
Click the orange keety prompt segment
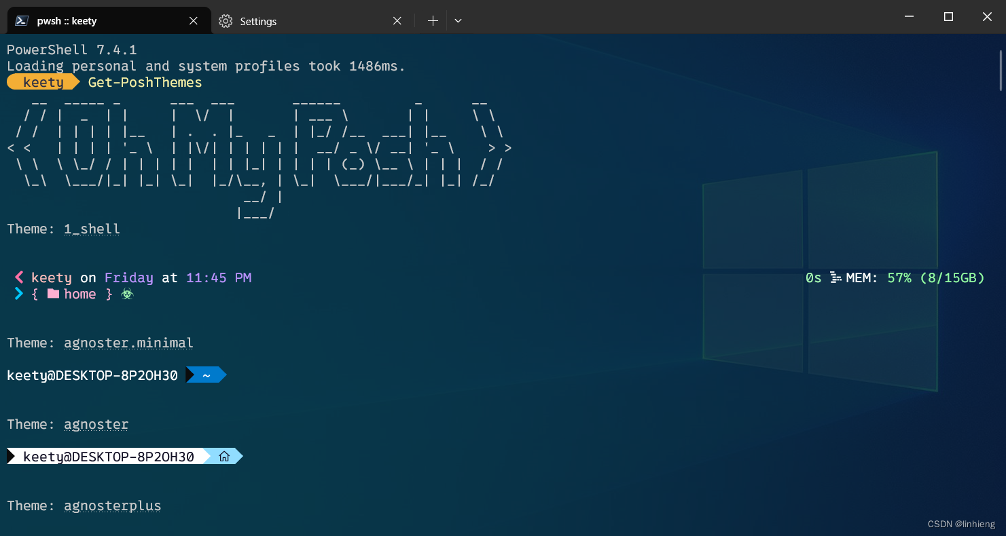point(43,82)
